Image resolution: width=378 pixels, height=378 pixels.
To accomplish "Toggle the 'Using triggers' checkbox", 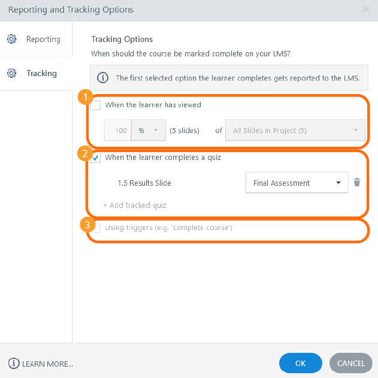I will pos(96,228).
